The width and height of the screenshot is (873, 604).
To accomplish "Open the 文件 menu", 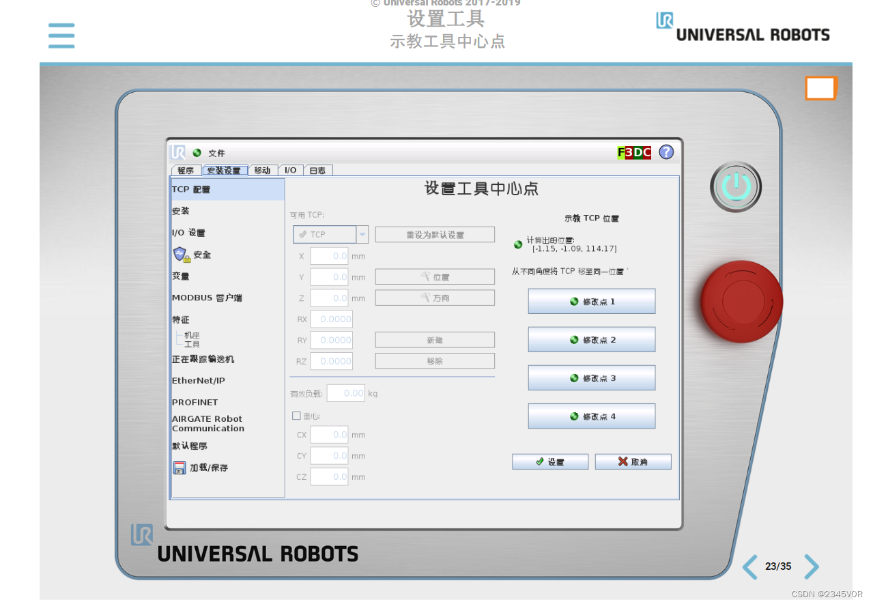I will tap(216, 153).
